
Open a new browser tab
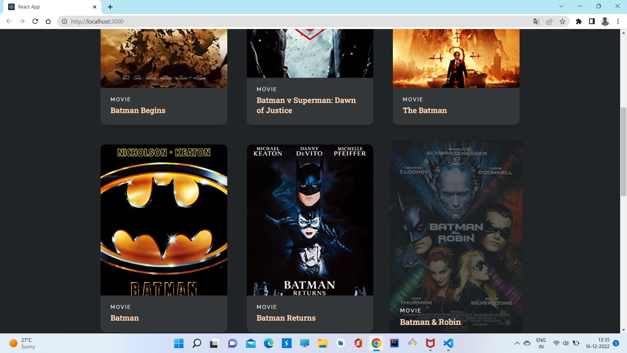(110, 7)
